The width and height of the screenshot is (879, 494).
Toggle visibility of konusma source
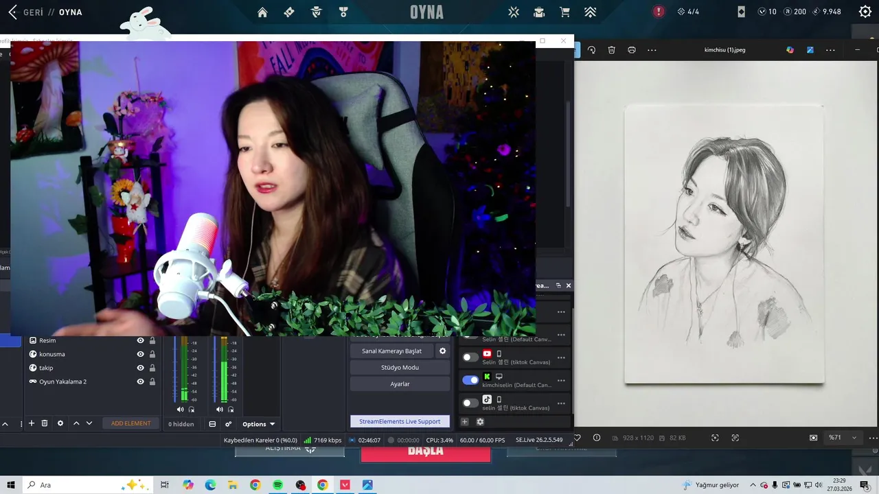[140, 354]
